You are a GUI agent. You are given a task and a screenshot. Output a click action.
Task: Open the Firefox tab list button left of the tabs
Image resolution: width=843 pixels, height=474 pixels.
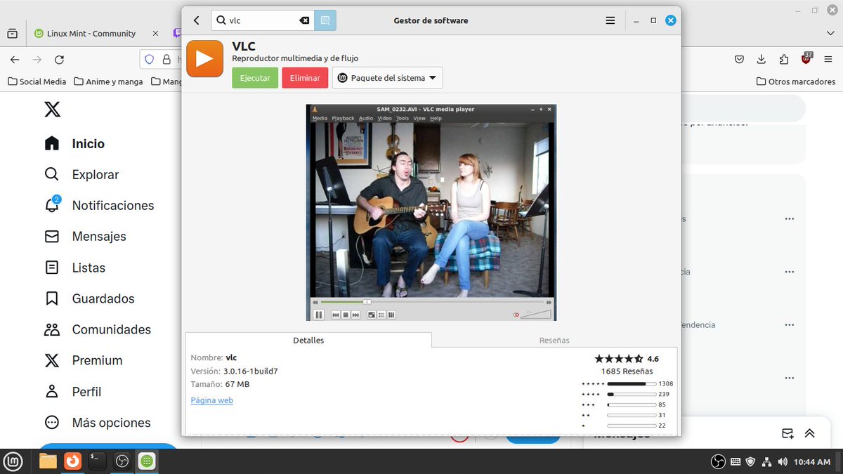(13, 33)
